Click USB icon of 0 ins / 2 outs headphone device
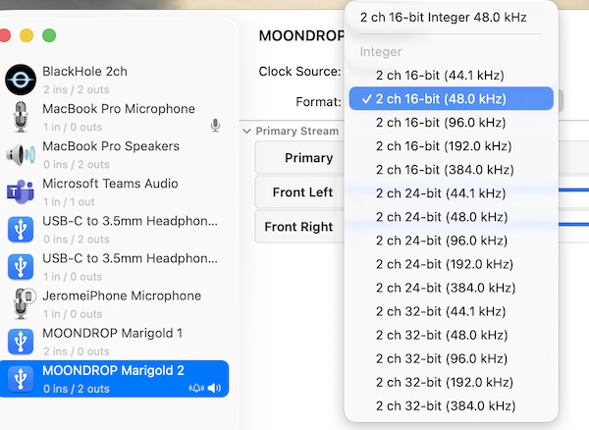 click(x=21, y=229)
